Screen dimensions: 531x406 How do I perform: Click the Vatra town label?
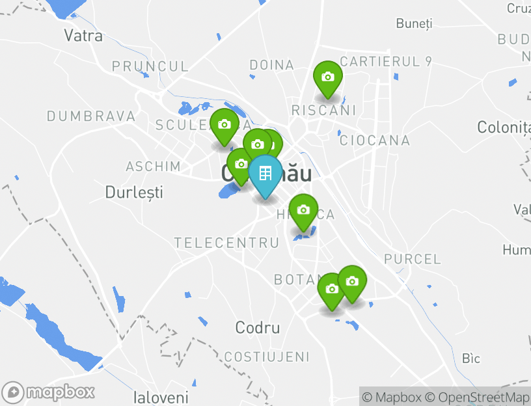[83, 36]
